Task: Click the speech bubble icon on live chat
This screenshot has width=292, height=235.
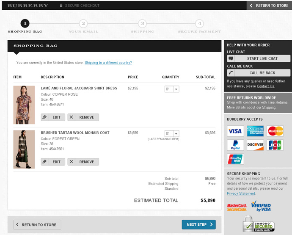Action: coord(231,58)
